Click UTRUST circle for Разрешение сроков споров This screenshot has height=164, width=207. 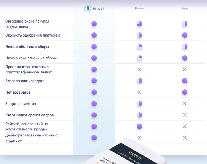point(94,115)
